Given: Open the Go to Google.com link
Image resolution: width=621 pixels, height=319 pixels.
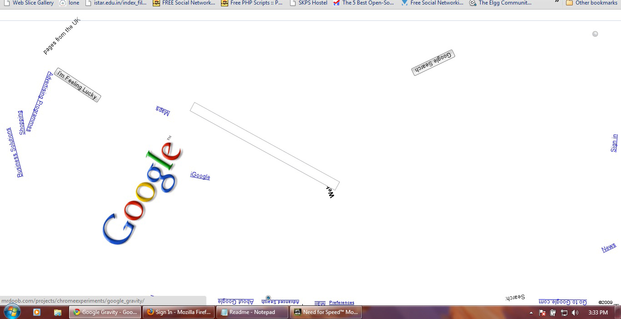Looking at the screenshot, I should point(563,302).
